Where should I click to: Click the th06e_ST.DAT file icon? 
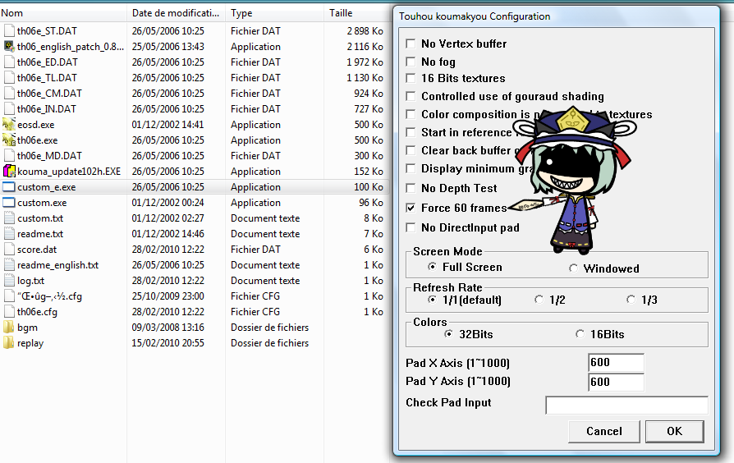9,31
